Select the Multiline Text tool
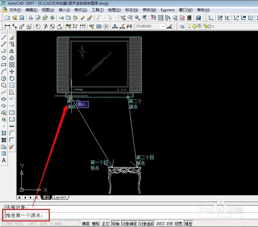Viewport: 258px width, 227px height. [x=4, y=160]
